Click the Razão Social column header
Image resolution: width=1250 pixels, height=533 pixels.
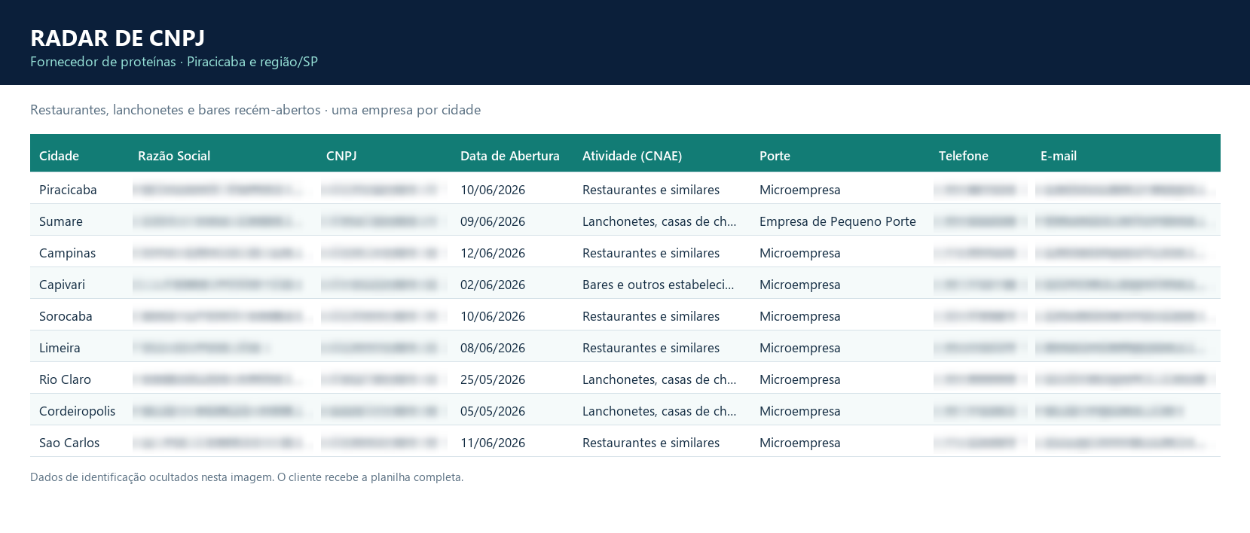(x=174, y=156)
